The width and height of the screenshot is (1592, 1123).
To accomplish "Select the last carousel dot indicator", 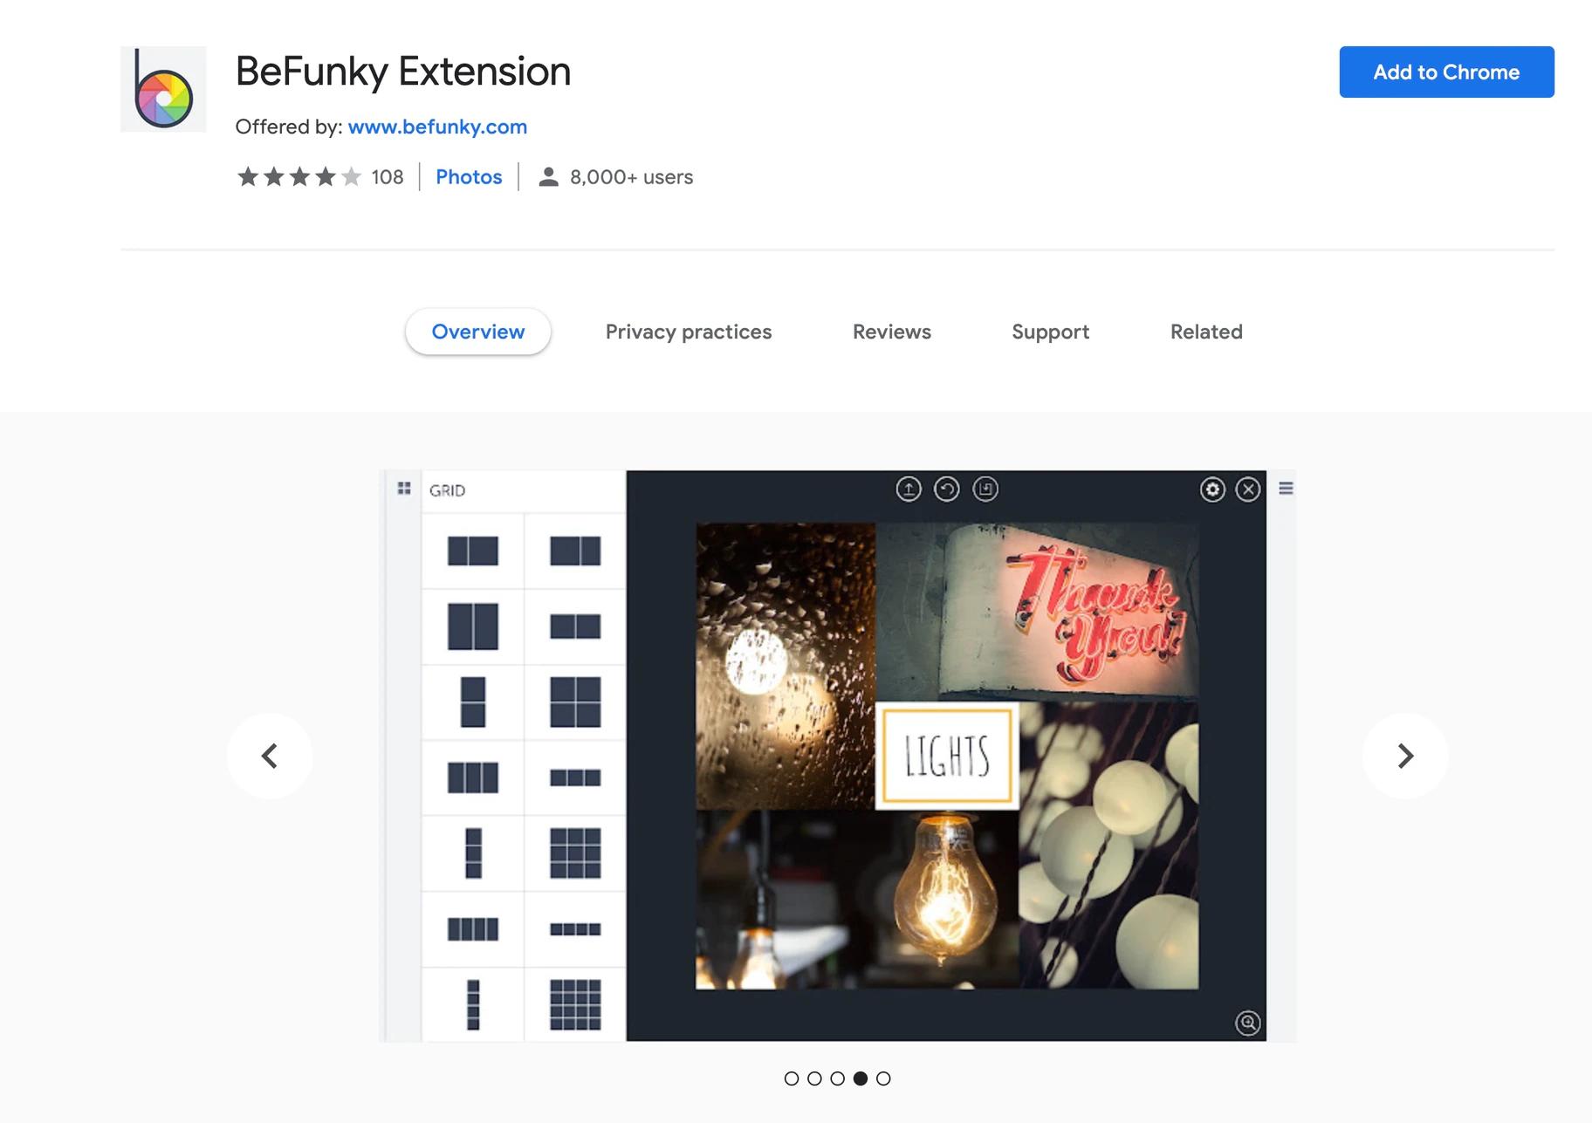I will [x=883, y=1078].
